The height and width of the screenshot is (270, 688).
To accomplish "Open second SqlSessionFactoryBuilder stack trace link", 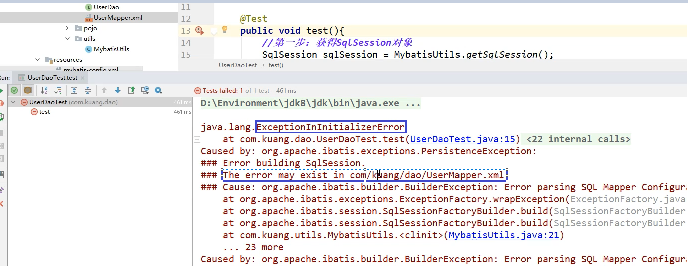I will (619, 223).
